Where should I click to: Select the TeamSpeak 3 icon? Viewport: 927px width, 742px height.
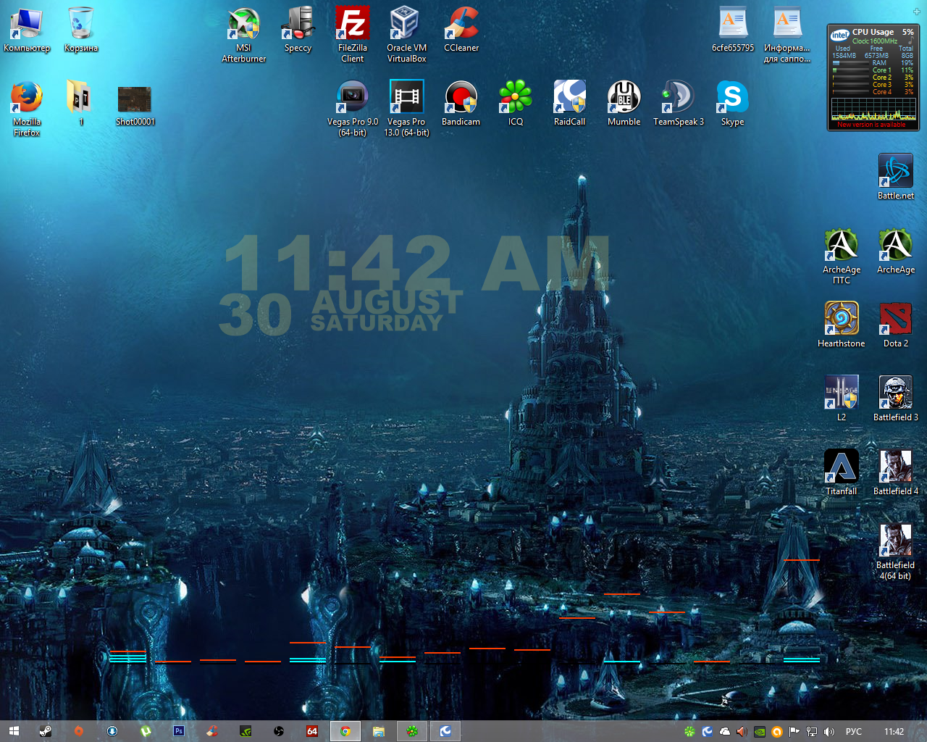coord(678,98)
